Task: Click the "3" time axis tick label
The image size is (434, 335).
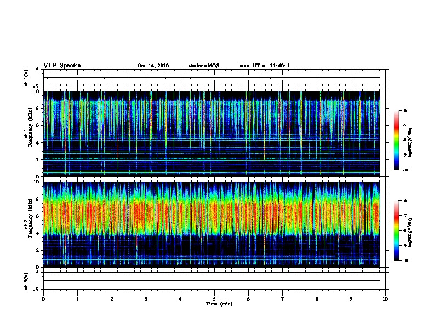Action: (x=146, y=299)
